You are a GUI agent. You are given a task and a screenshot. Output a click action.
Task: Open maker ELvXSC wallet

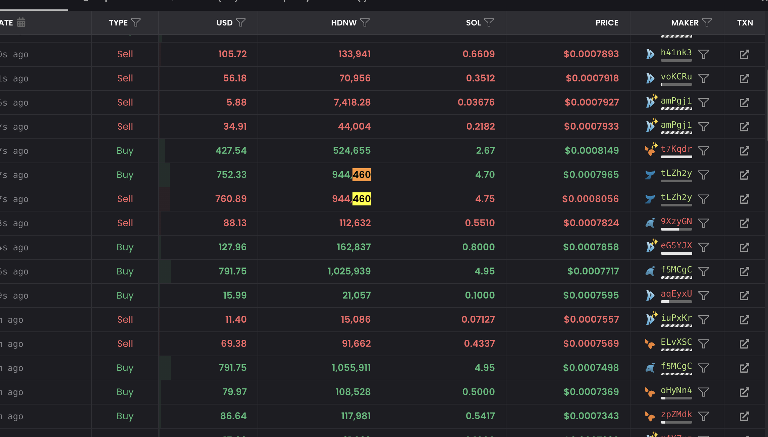click(676, 342)
